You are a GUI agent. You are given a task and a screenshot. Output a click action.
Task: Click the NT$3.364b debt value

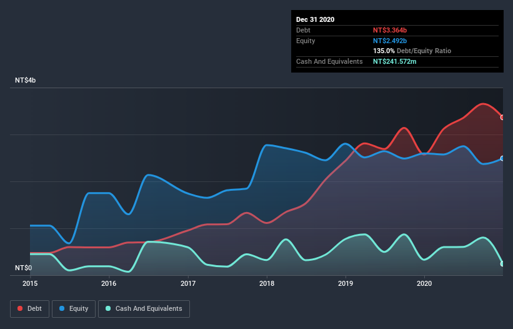point(390,30)
